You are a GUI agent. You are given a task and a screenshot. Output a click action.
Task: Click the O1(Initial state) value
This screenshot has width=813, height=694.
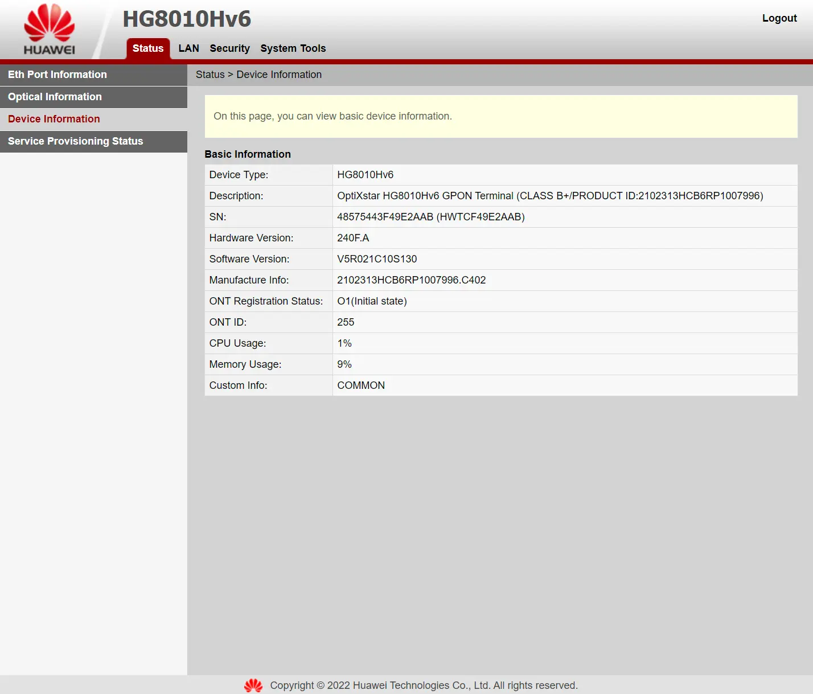click(x=372, y=301)
